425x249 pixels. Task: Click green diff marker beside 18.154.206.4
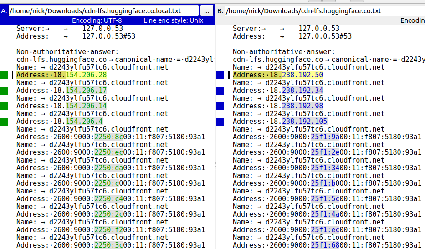[x=4, y=122]
